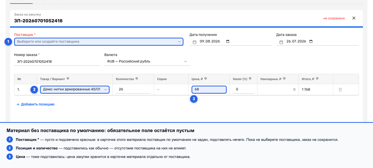Show info tooltip next to Товар / Вариант

(68, 79)
